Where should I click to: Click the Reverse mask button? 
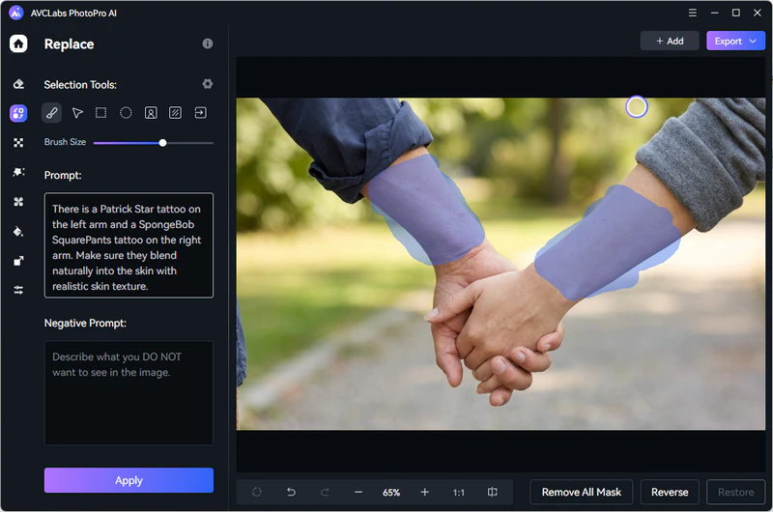[x=670, y=492]
